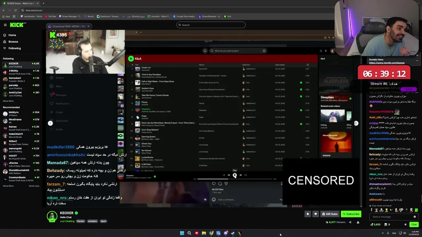Viewport: 422px width, 237px height.
Task: Insert the green Kick quick emote
Action: [416, 210]
